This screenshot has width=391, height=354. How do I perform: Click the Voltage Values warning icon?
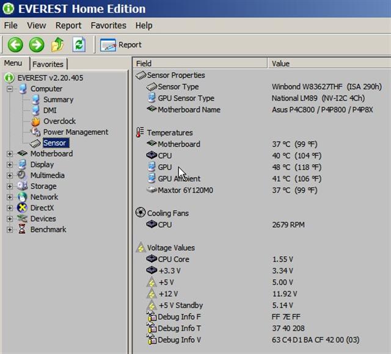coord(141,247)
